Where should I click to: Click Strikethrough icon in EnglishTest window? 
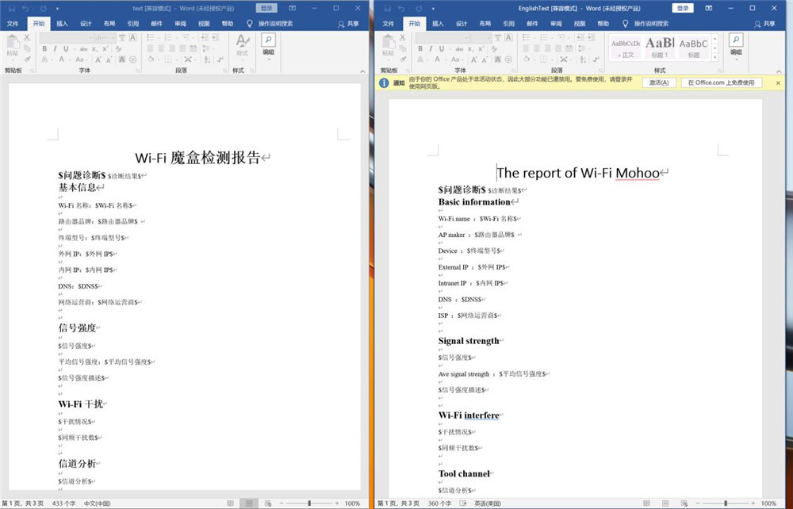coord(458,49)
